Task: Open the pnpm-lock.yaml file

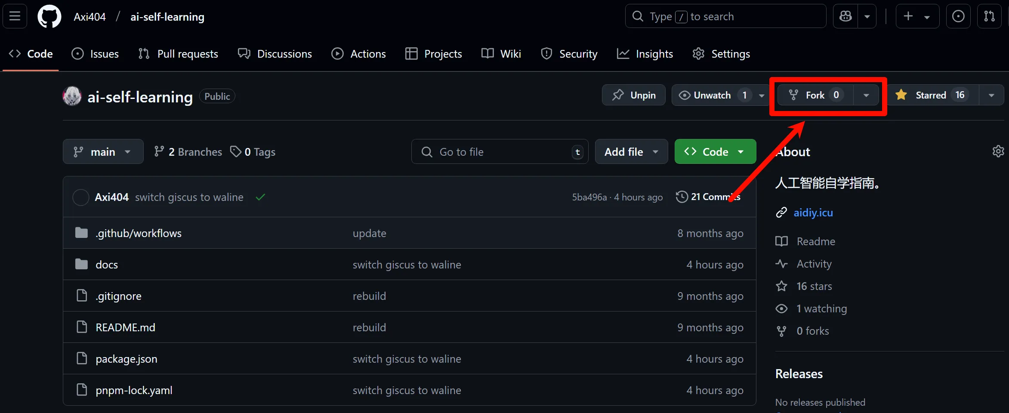Action: (x=134, y=390)
